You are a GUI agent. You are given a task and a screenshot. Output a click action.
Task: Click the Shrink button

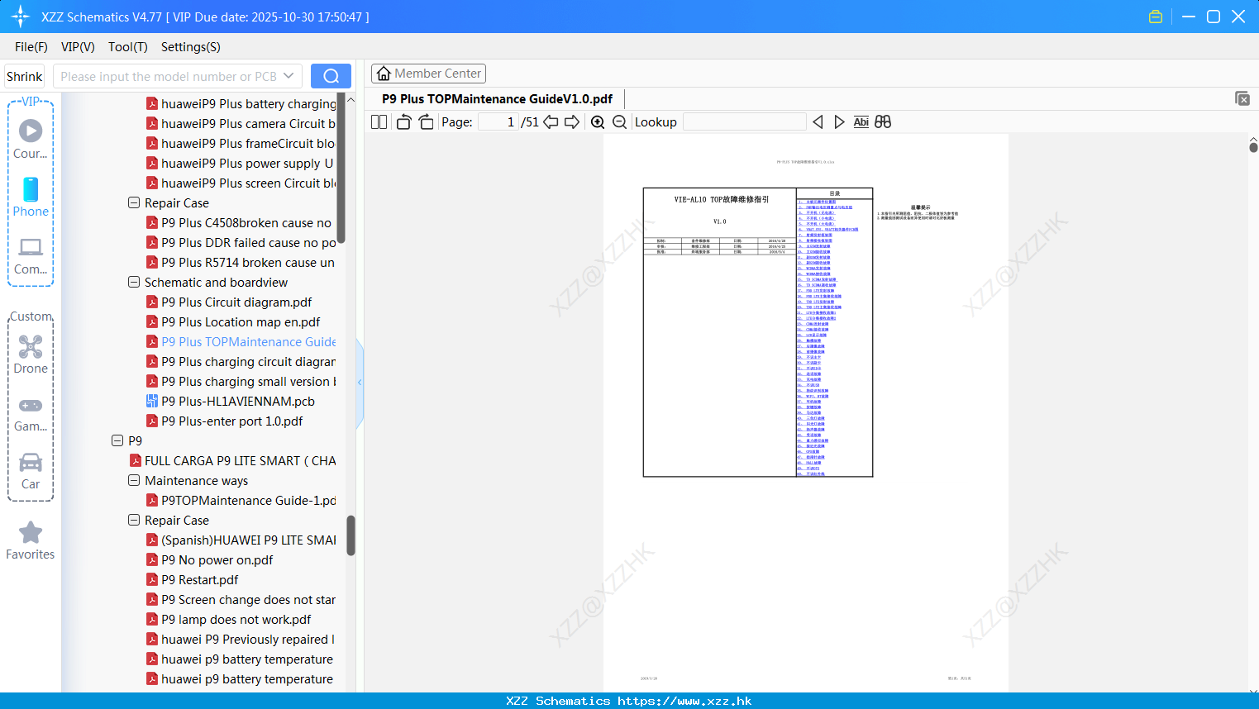[x=24, y=76]
